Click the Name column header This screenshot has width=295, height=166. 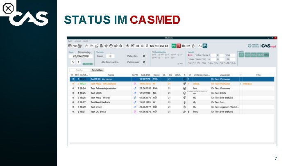point(111,75)
